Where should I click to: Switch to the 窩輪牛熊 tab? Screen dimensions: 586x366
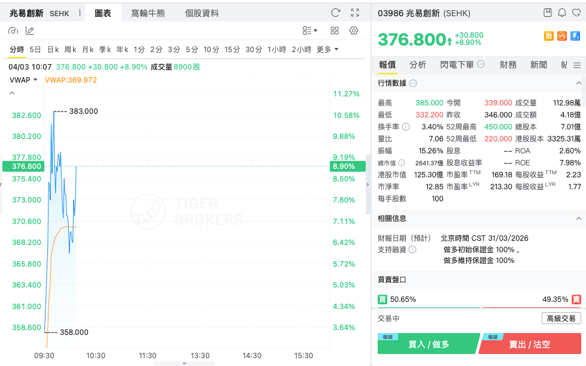148,13
